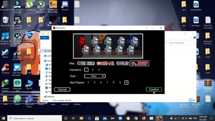Open Epic Games Launcher shortcut
Screen dimensions: 215x121
[x=17, y=23]
